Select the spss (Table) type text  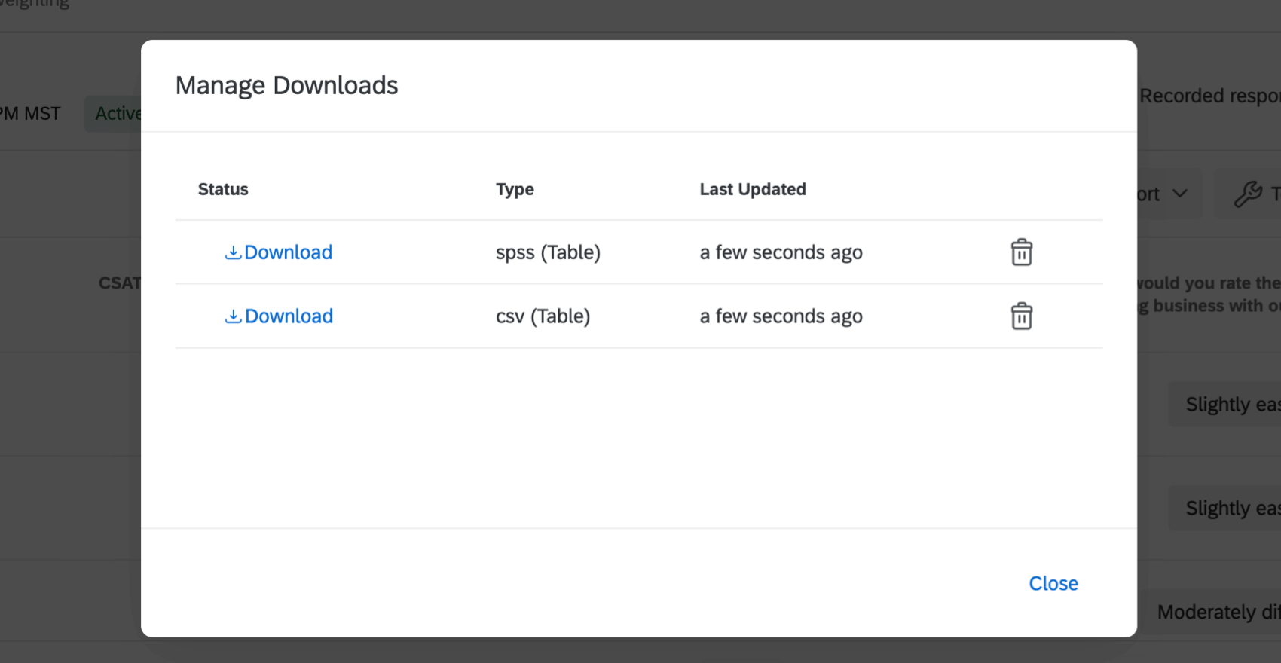(548, 252)
